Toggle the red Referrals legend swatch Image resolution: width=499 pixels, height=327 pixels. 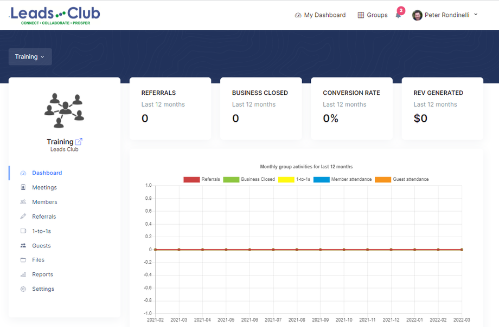click(191, 180)
